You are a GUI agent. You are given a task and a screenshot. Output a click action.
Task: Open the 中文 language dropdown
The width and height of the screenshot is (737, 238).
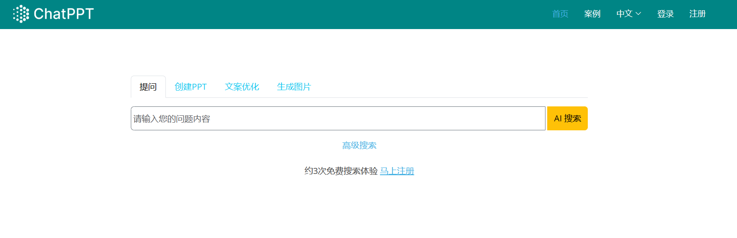coord(625,14)
